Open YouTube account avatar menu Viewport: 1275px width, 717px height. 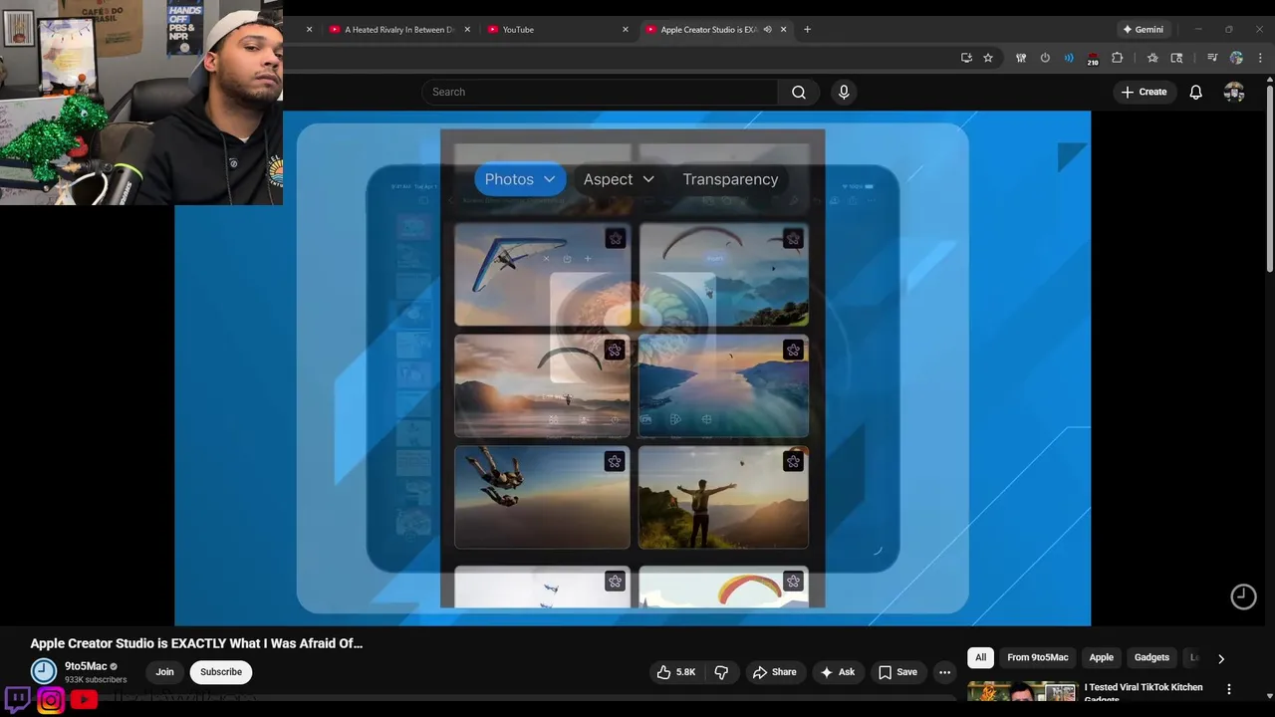[1234, 92]
